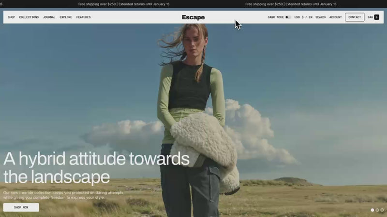Jump to the third carousel slide dot
Viewport: 387px width, 217px height.
tap(382, 210)
